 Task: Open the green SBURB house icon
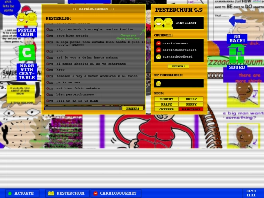pos(237,54)
